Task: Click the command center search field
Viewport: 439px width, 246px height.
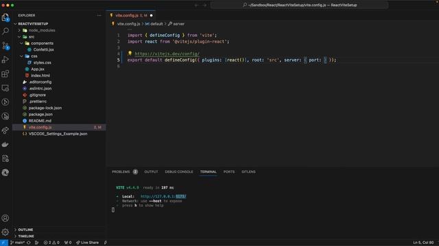Action: pos(299,5)
